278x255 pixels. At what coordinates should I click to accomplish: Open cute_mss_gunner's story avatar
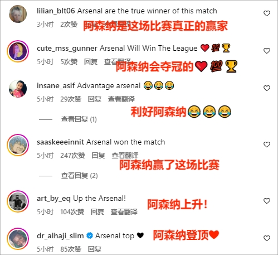tap(18, 51)
